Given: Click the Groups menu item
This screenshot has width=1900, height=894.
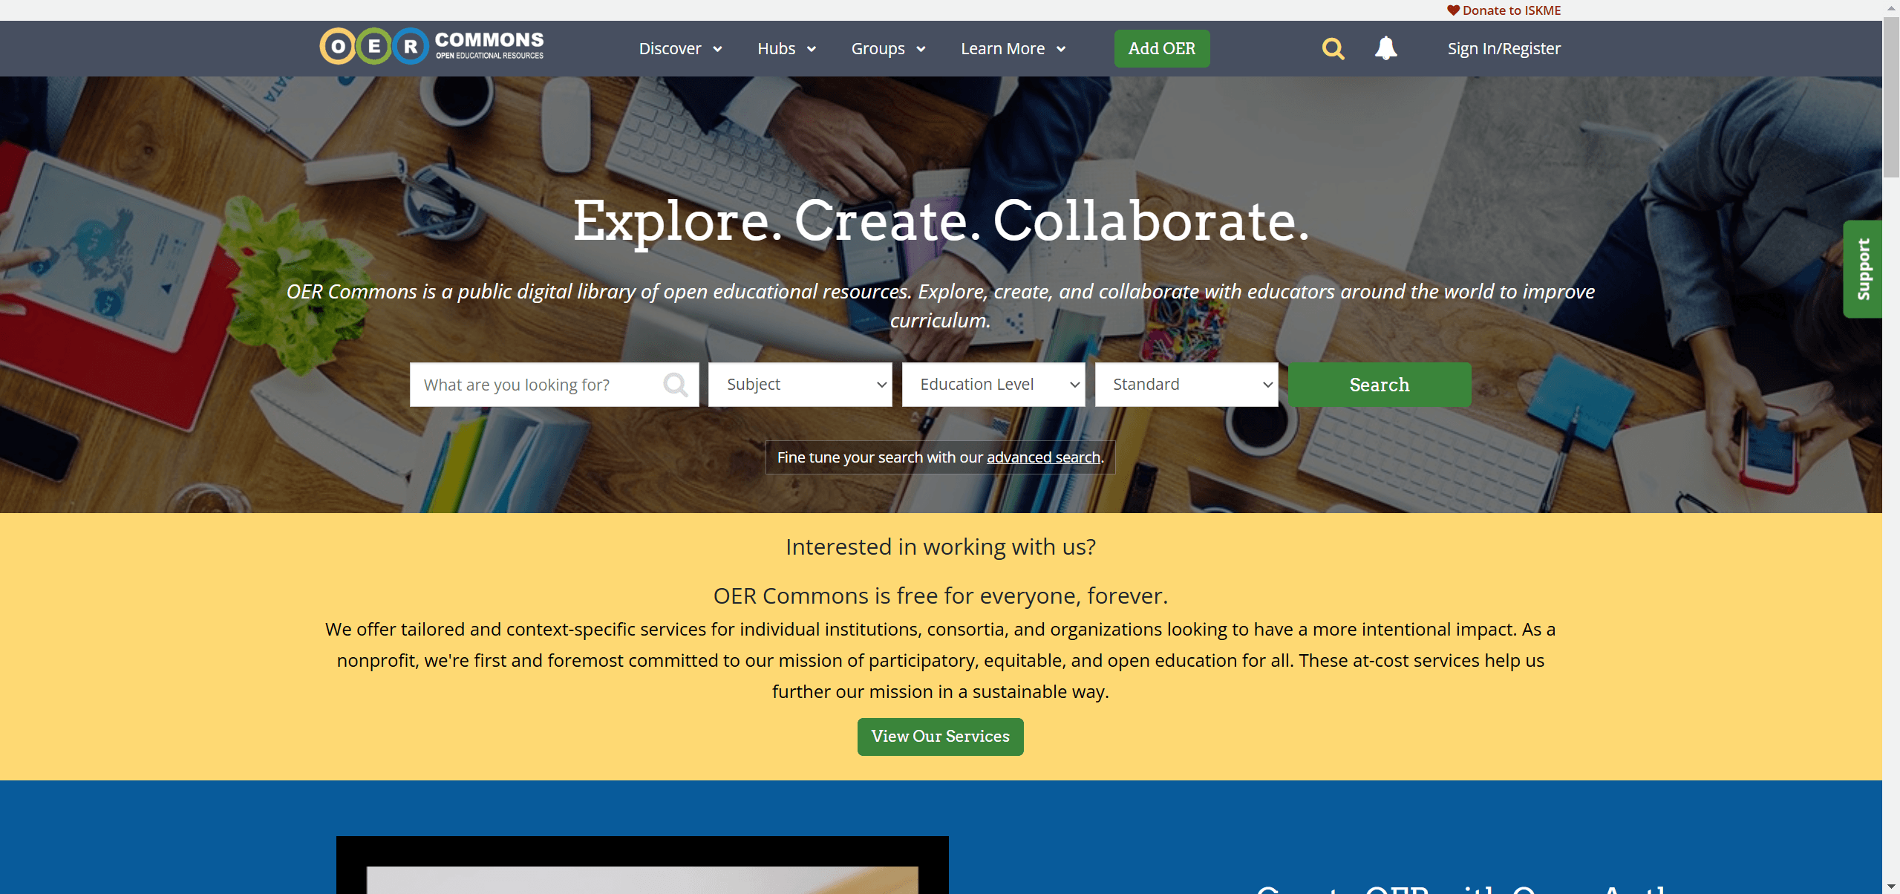Looking at the screenshot, I should coord(880,48).
